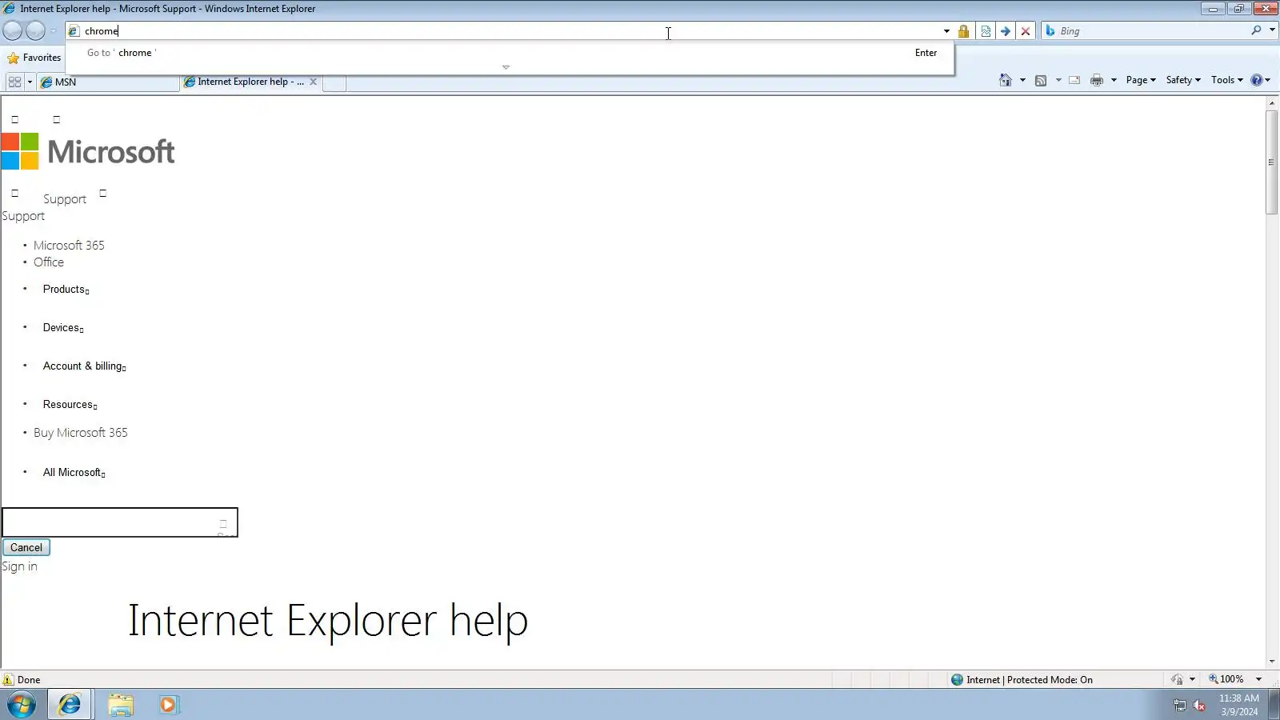Open Quick Tabs grid icon
The height and width of the screenshot is (720, 1280).
pyautogui.click(x=14, y=82)
